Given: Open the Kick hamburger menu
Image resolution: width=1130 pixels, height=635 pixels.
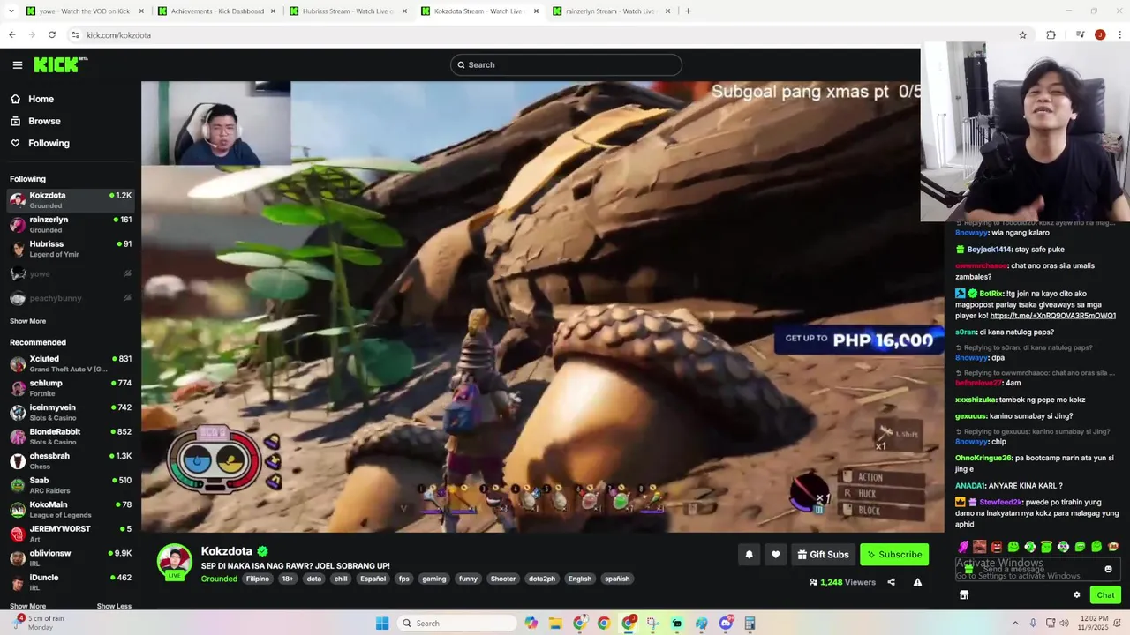Looking at the screenshot, I should 17,64.
